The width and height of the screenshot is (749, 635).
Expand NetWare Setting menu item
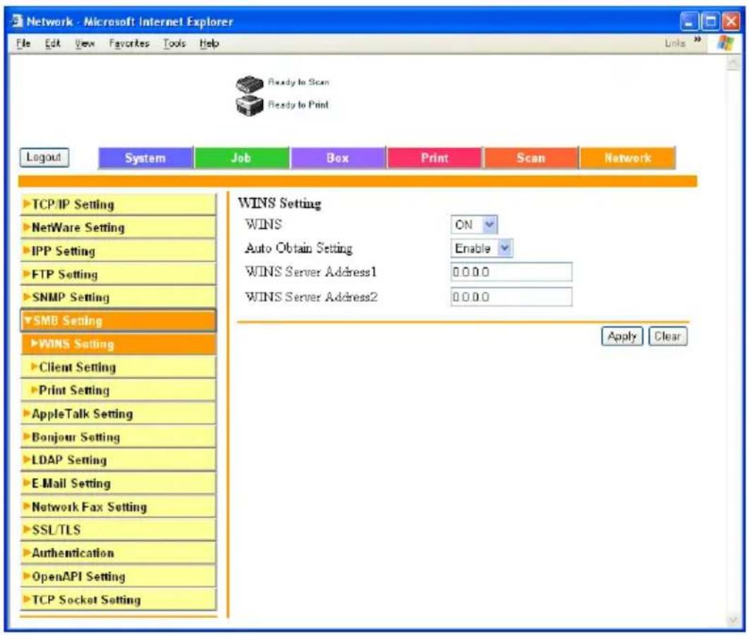(x=118, y=228)
